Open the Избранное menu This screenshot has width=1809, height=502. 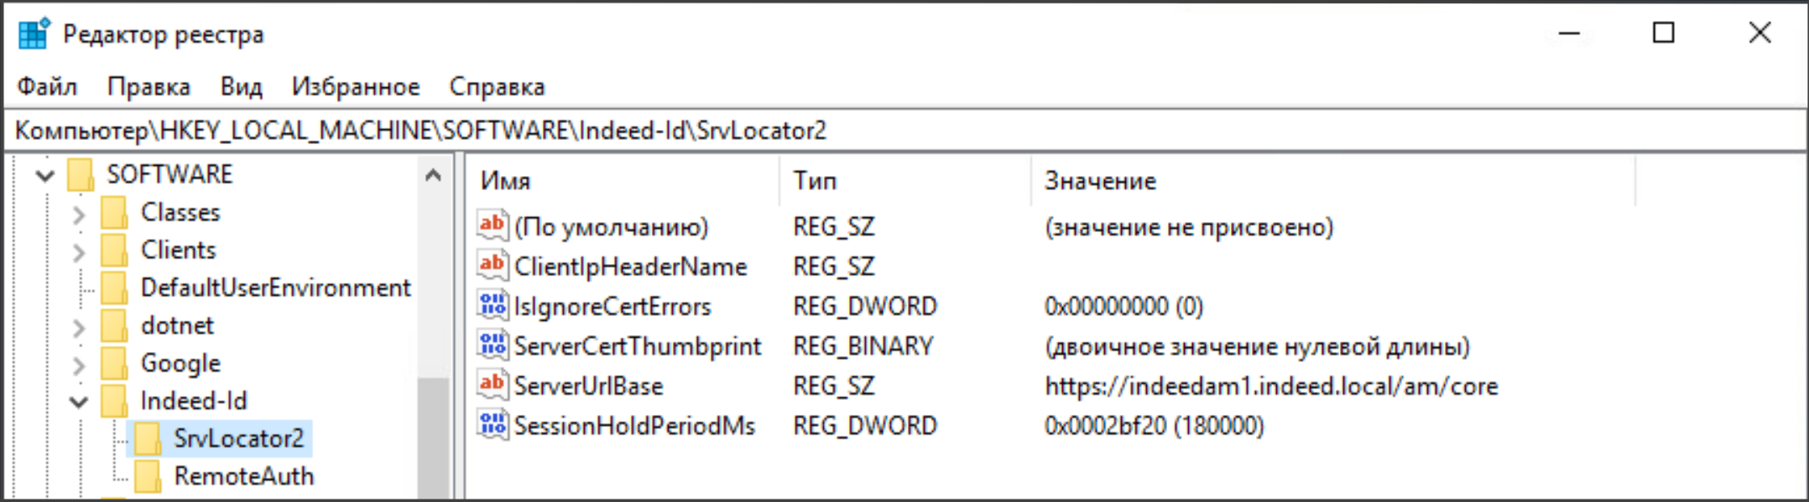[356, 86]
